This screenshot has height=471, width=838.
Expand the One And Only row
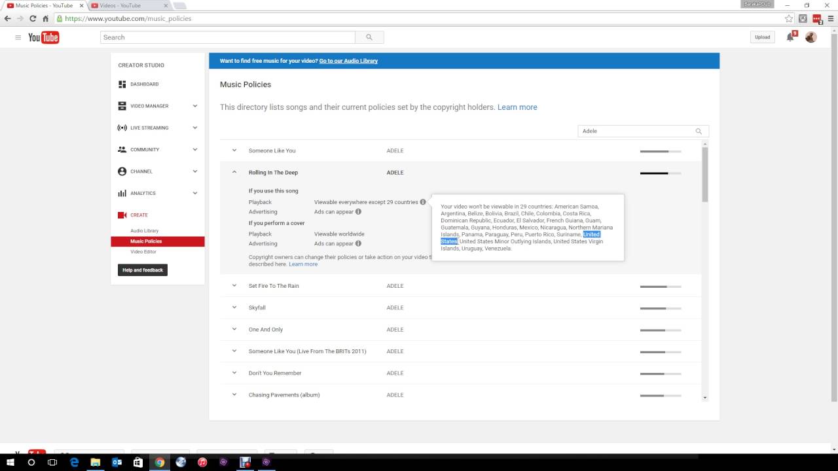(x=234, y=330)
